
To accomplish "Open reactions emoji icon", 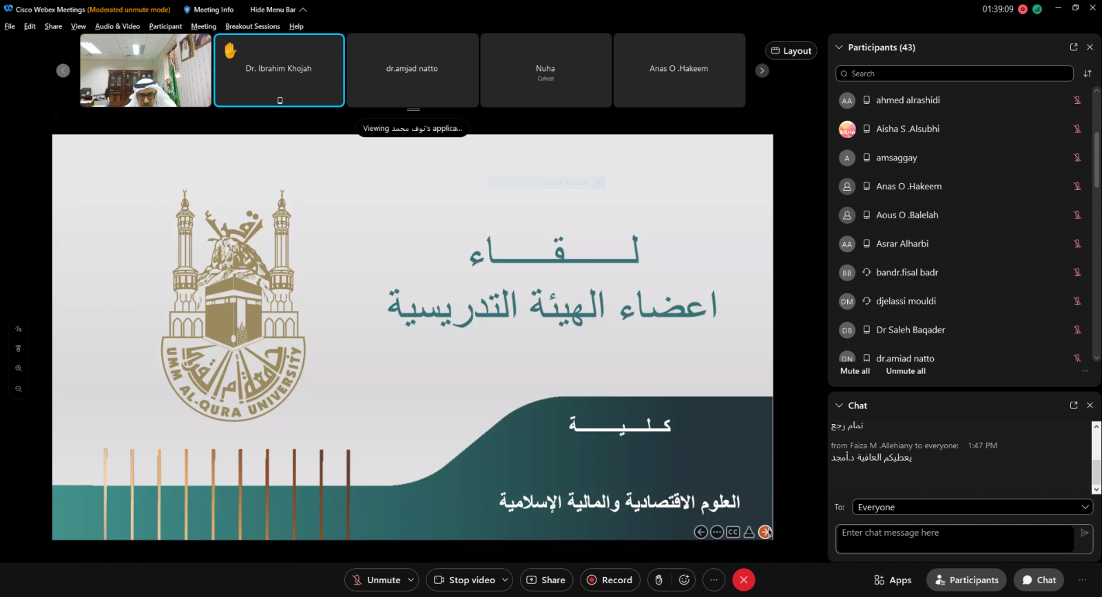I will pos(684,580).
